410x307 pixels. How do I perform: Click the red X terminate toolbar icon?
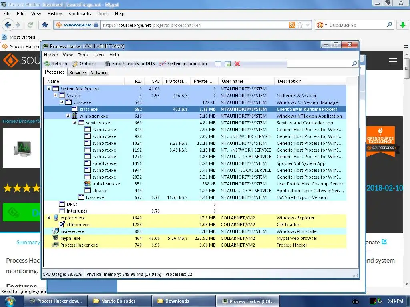click(x=237, y=64)
